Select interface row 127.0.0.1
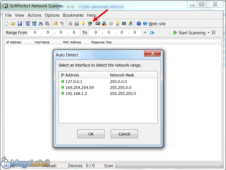 pyautogui.click(x=108, y=82)
